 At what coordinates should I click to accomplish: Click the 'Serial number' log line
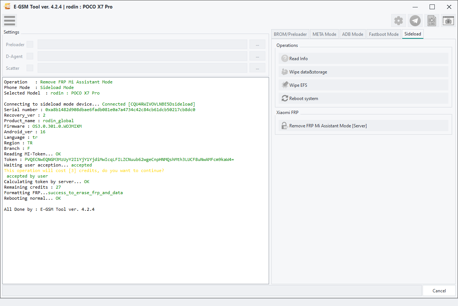pyautogui.click(x=100, y=110)
